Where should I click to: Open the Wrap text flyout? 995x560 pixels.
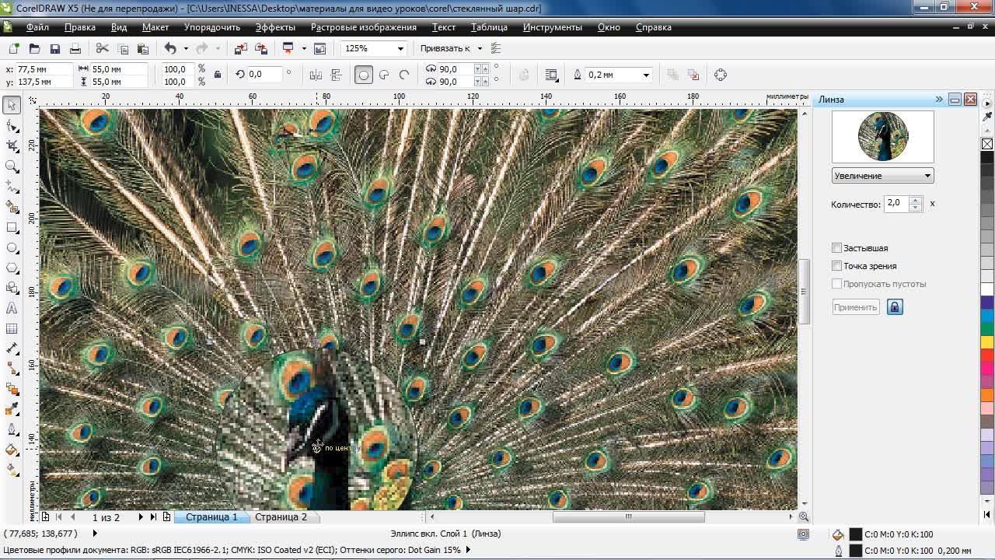(x=551, y=75)
